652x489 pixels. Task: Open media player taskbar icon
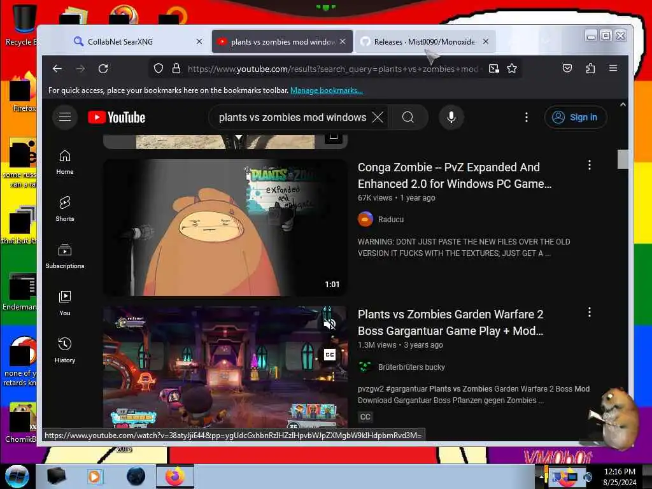point(95,476)
